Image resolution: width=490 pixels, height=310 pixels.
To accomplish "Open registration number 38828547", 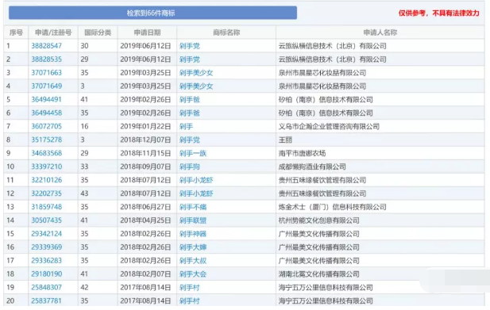I will point(46,46).
